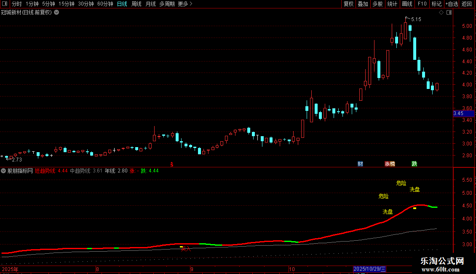This screenshot has height=274, width=476.
Task: Click the 返回 back button
Action: 467,4
